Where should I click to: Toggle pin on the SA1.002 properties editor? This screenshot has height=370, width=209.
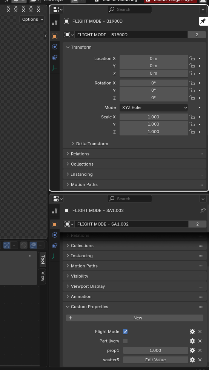(x=203, y=210)
